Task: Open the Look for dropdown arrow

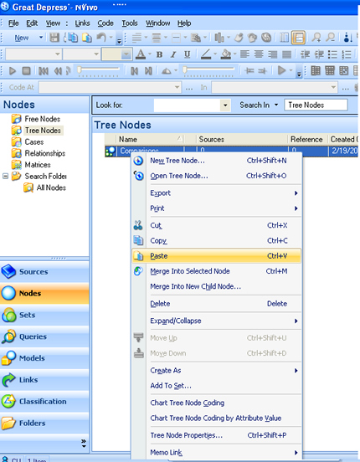Action: (x=225, y=105)
